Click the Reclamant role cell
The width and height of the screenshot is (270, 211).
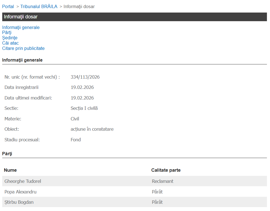[162, 181]
